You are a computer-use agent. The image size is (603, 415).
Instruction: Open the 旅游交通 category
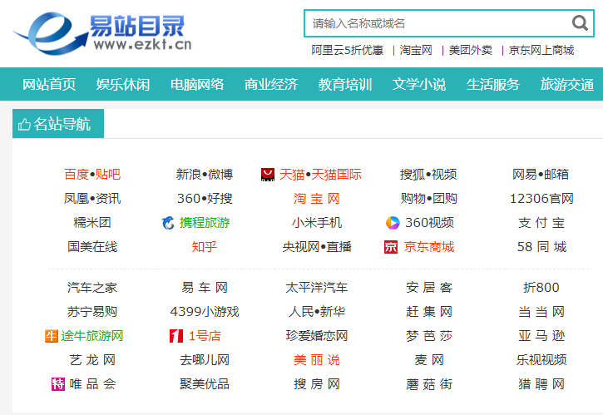coord(567,84)
